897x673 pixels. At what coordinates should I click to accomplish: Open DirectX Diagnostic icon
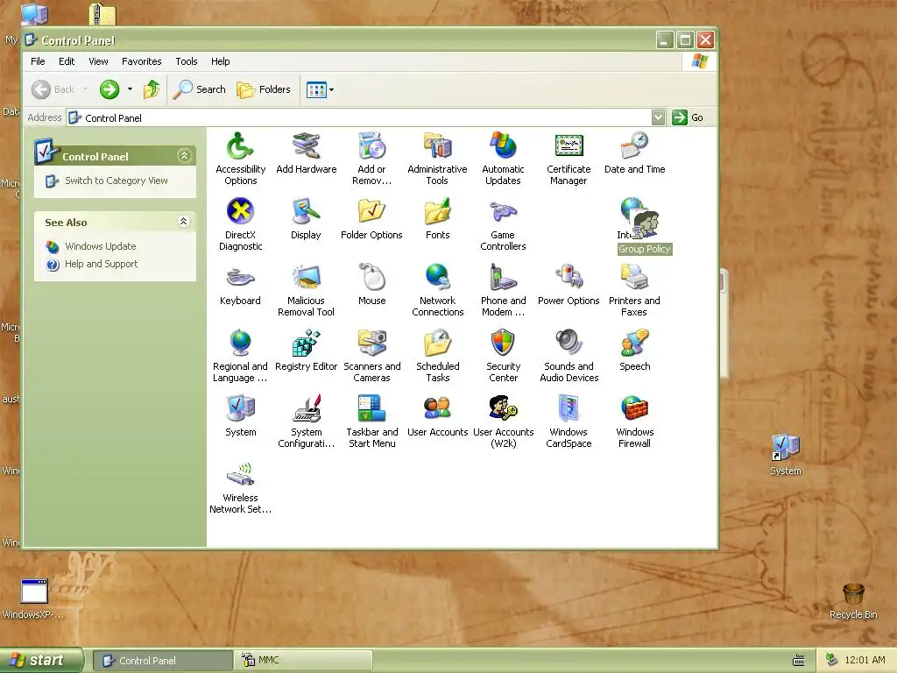click(240, 212)
